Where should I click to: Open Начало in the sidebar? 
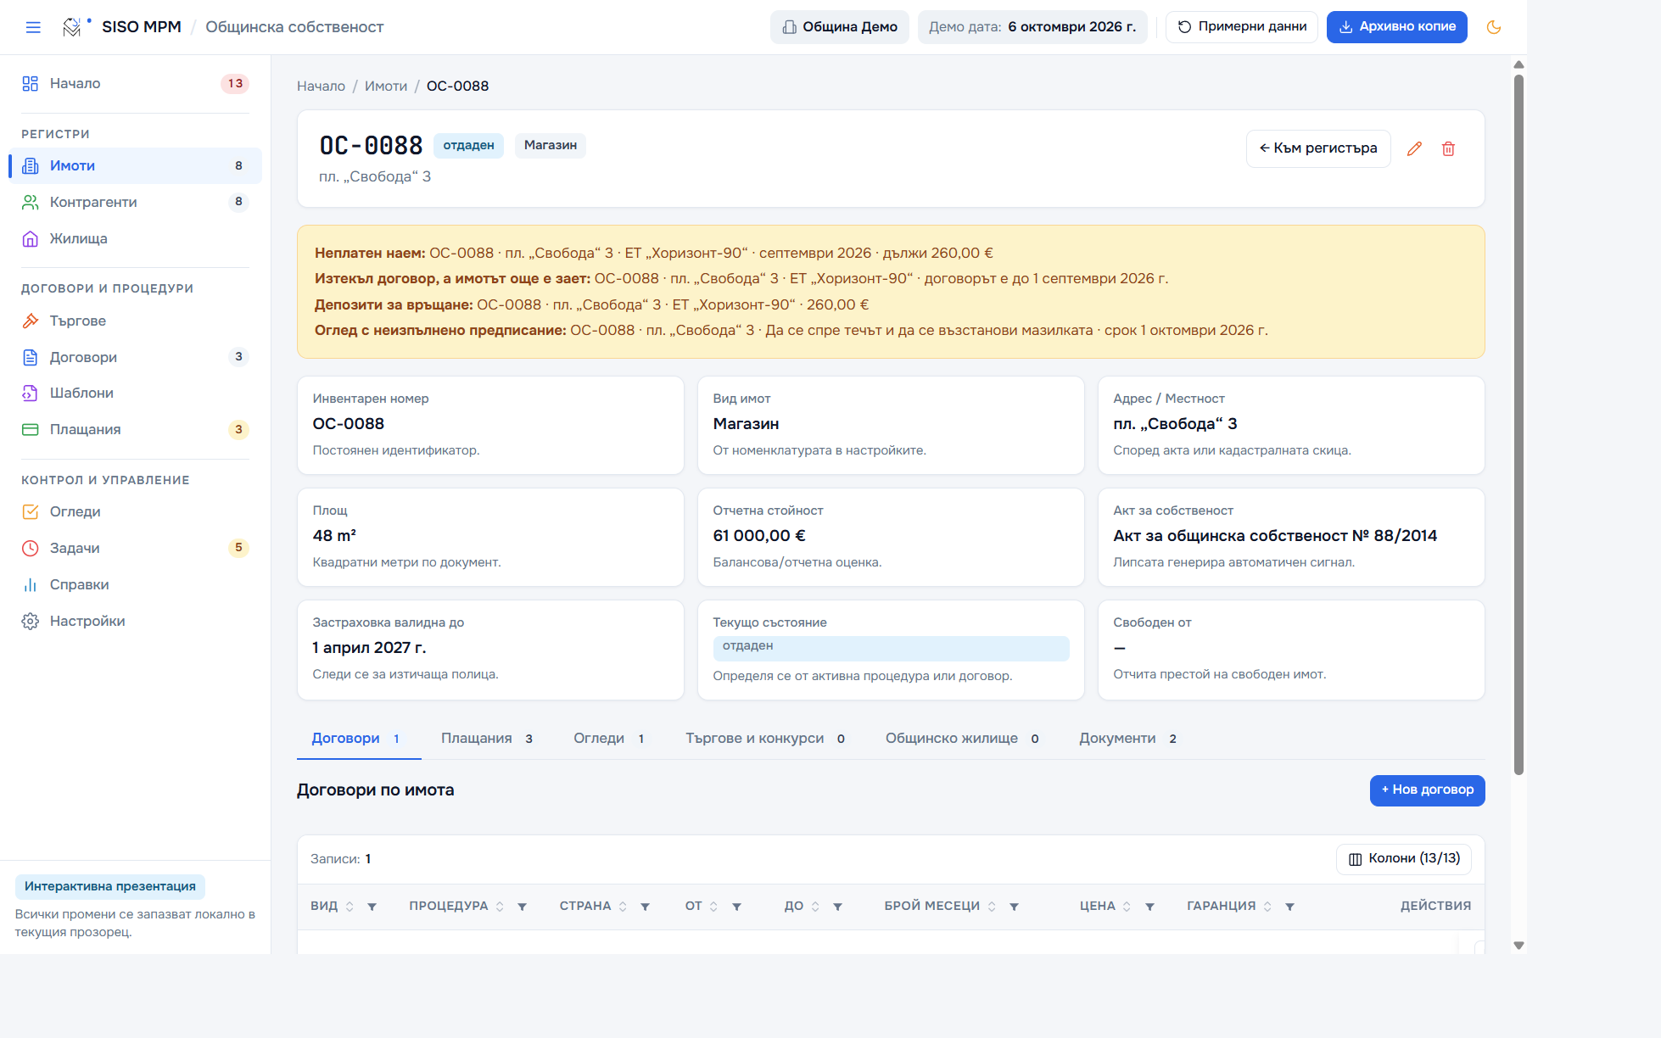click(x=135, y=83)
